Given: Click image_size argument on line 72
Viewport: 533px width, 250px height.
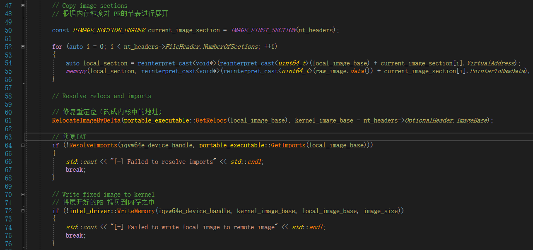Looking at the screenshot, I should point(381,211).
